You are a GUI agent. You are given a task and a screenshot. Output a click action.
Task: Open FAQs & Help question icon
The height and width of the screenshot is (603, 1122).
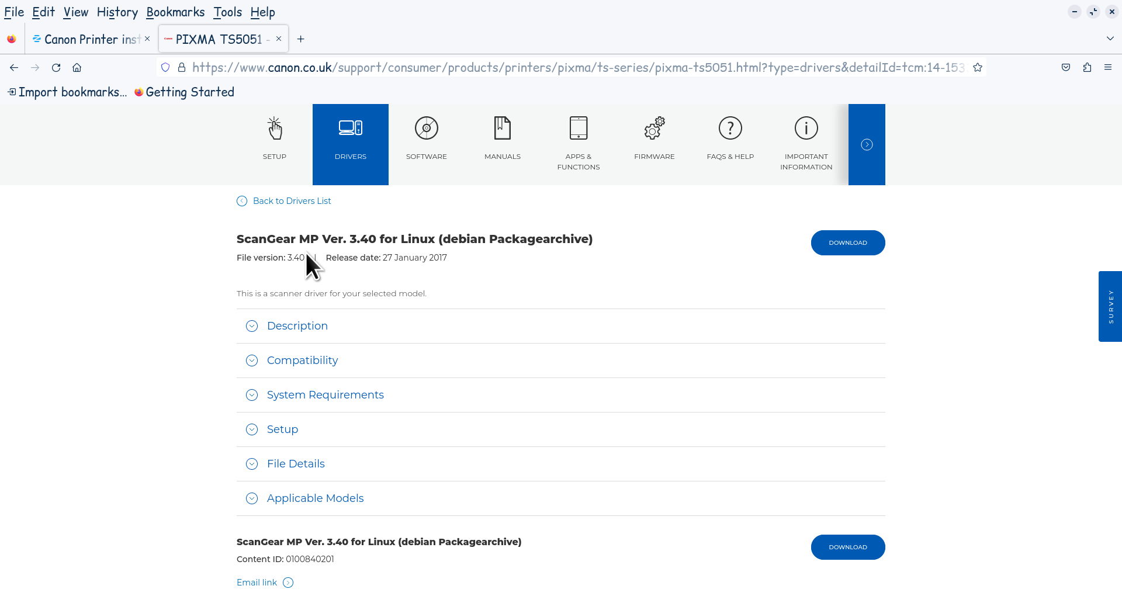730,129
